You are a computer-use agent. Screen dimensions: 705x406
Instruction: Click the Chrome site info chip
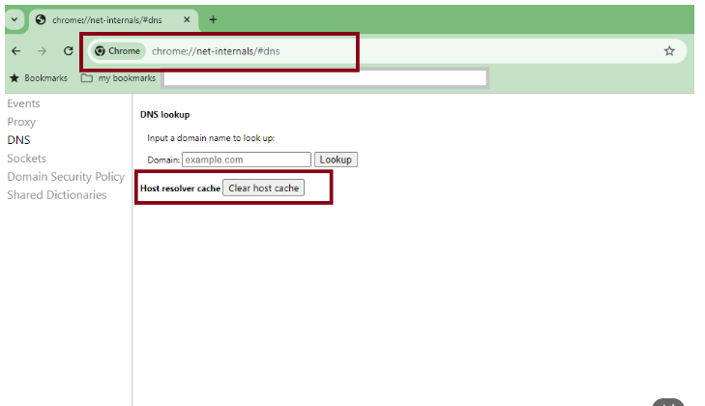click(x=118, y=51)
